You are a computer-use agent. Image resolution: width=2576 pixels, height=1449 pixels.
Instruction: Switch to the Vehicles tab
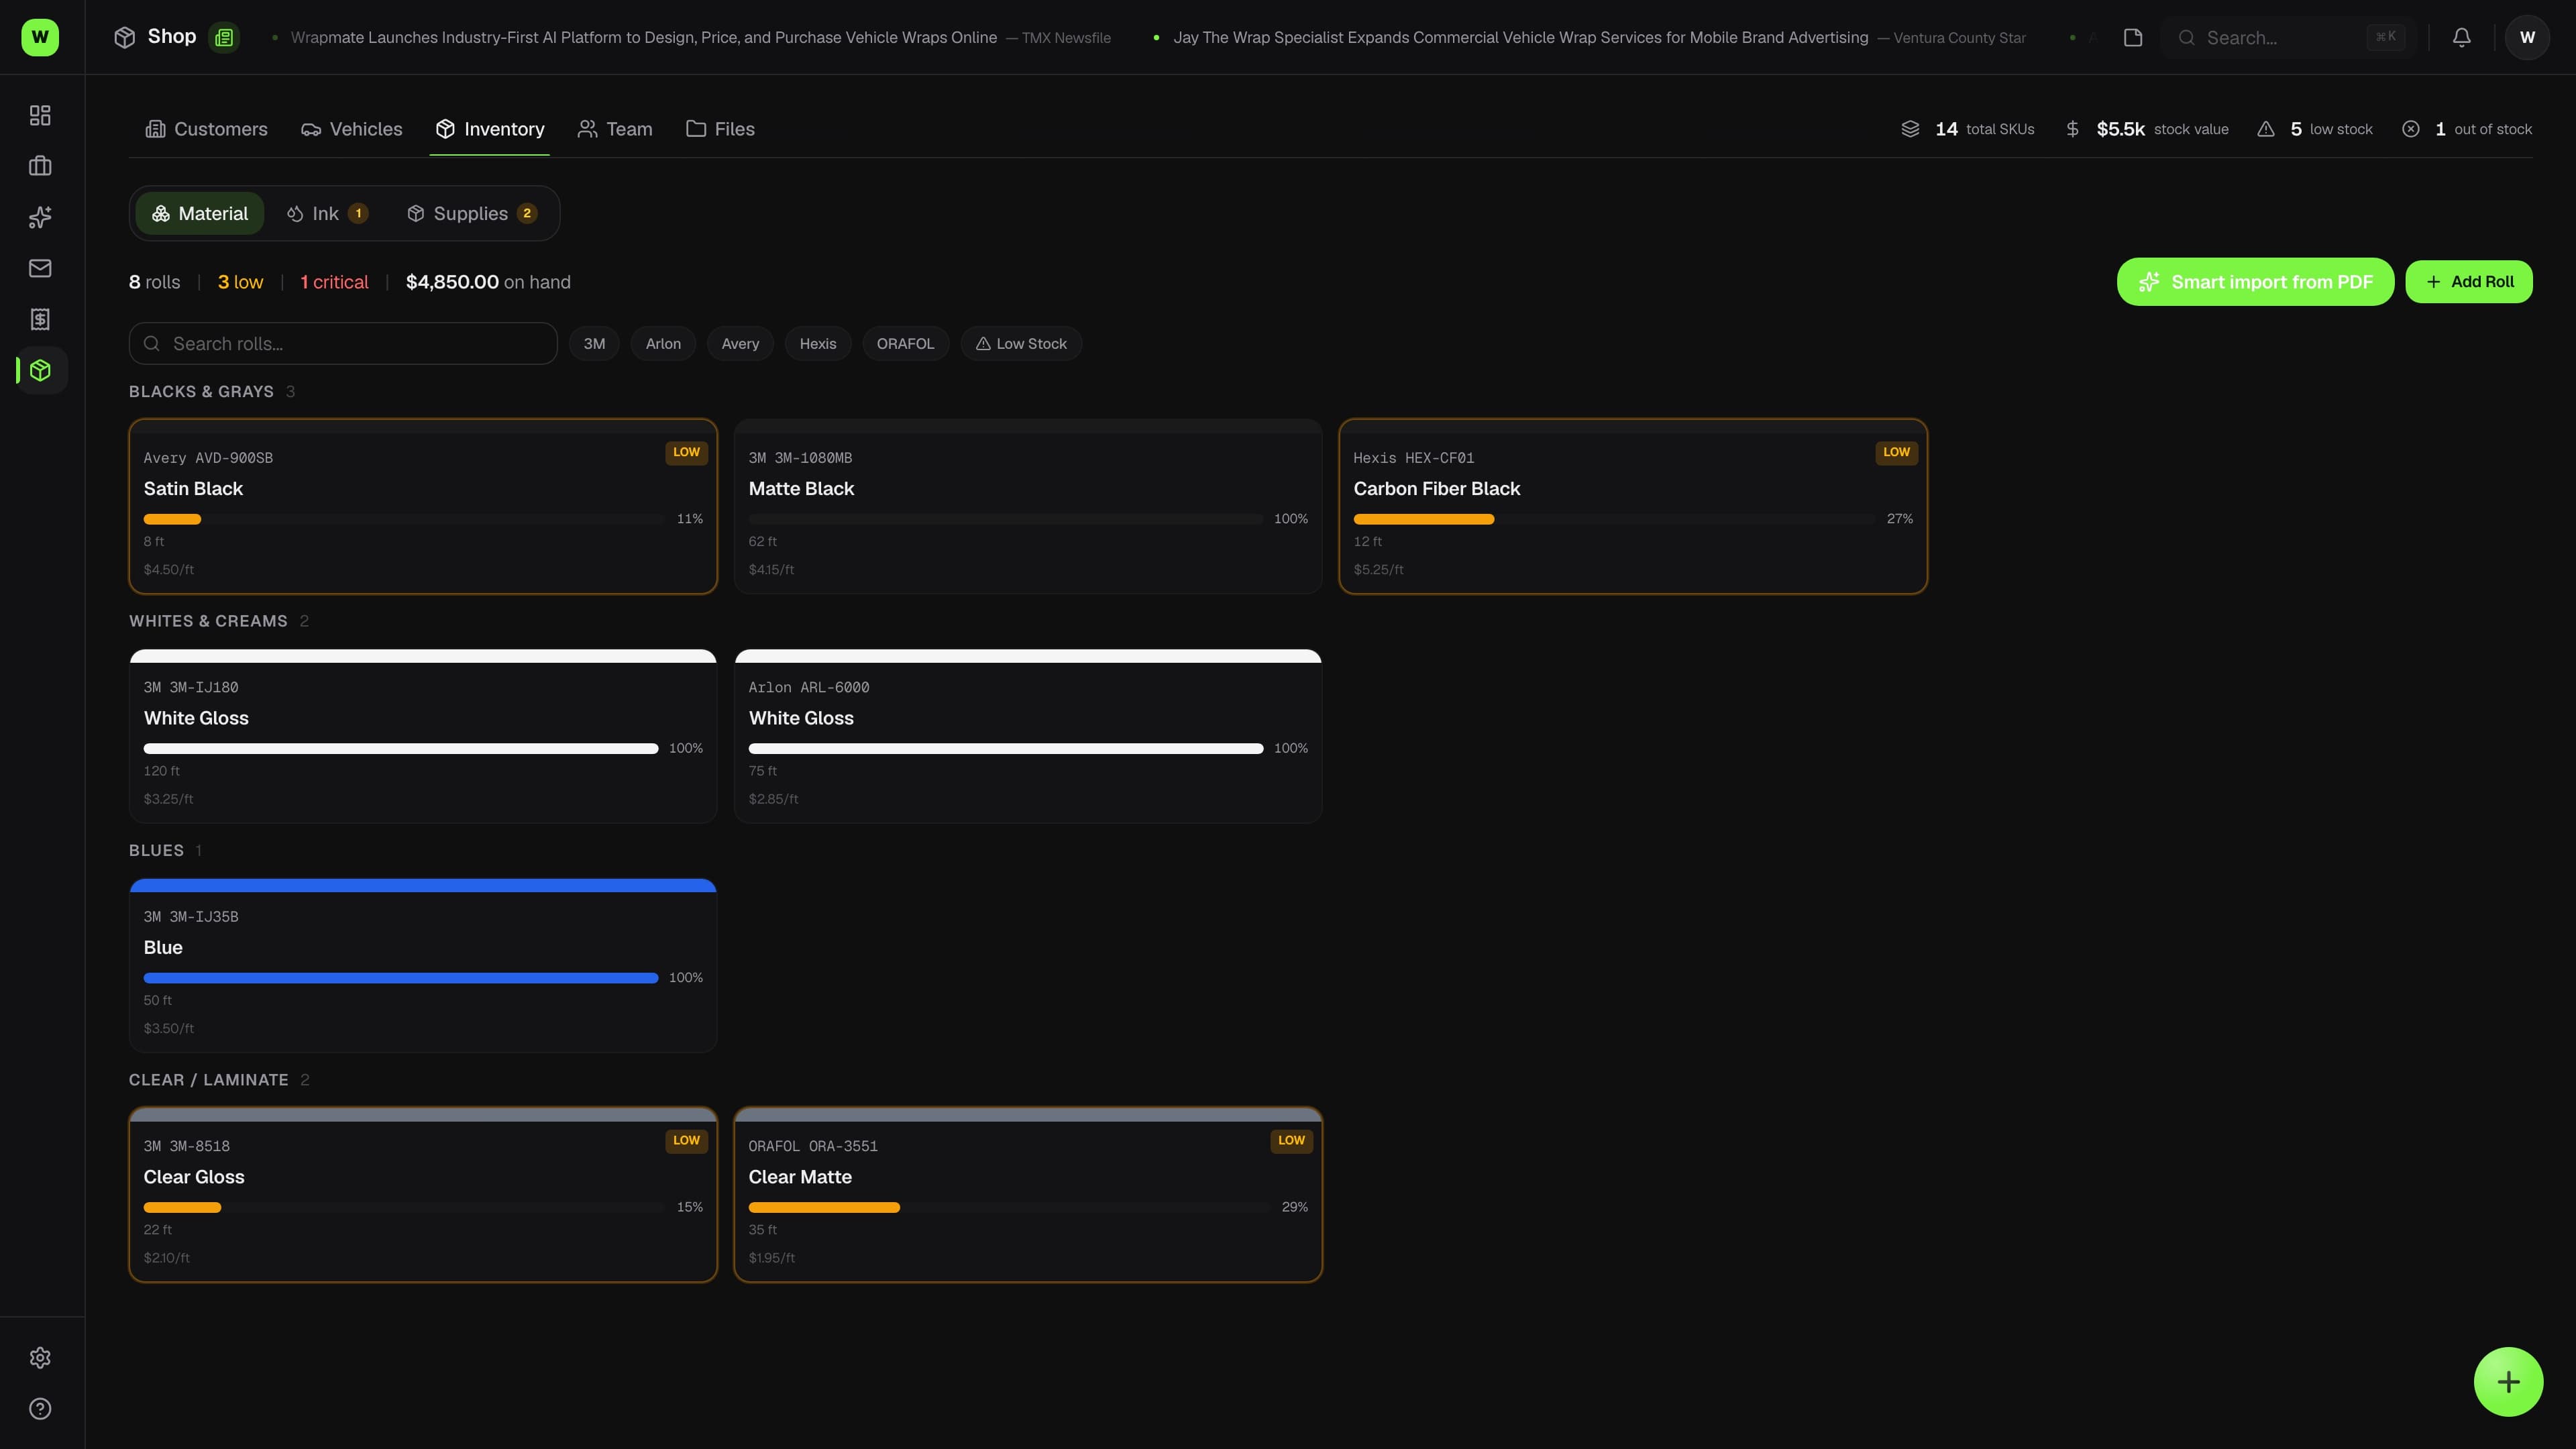coord(352,129)
